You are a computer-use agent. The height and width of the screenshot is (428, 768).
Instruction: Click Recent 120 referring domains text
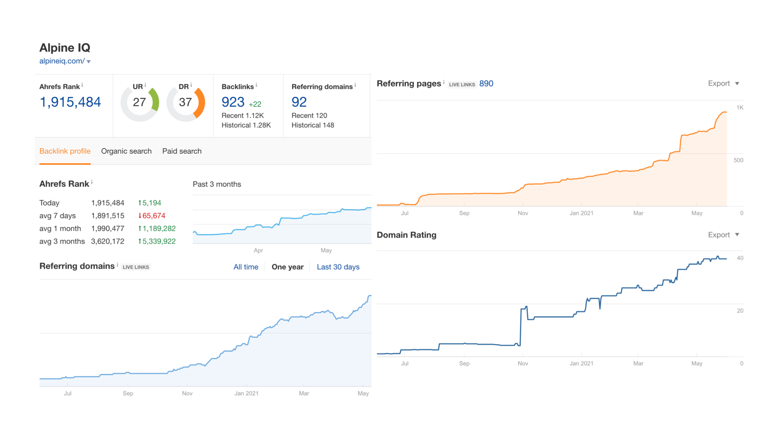[309, 115]
